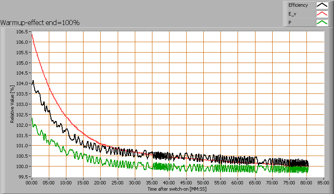Click the black Efficiency plot icon in legend
Viewport: 334px width, 194px height.
click(x=322, y=5)
